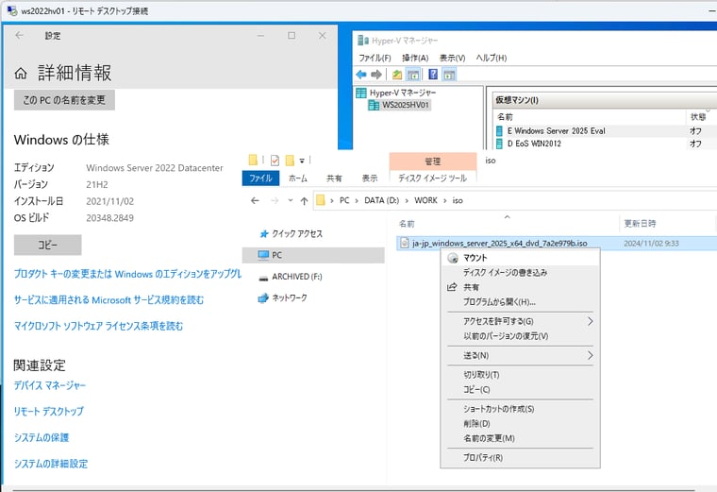The image size is (717, 492).
Task: Open ディスク イメージ ツール ribbon tab
Action: [x=433, y=178]
